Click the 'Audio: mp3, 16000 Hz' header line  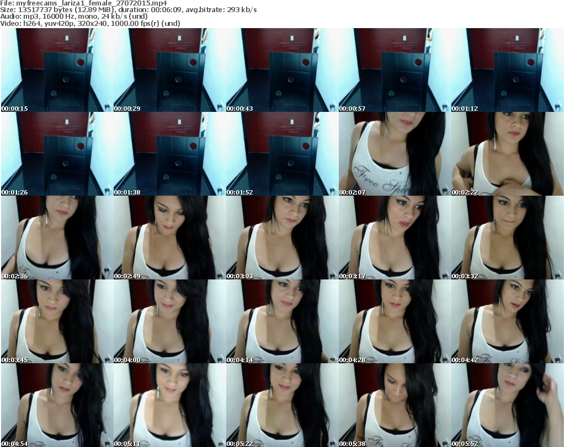(74, 17)
